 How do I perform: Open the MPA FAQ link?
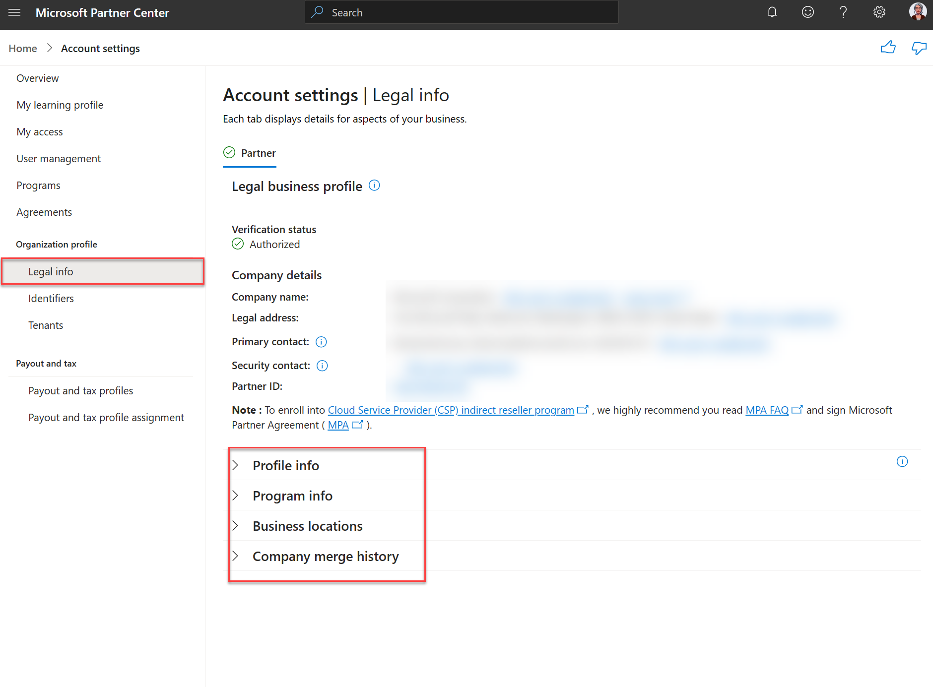click(x=767, y=410)
